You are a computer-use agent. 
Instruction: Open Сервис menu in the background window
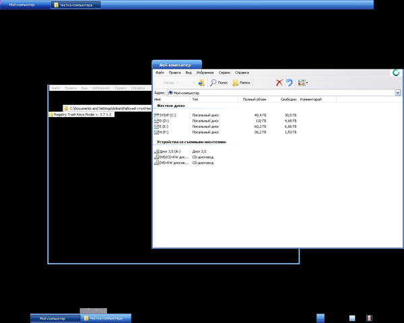(x=121, y=88)
